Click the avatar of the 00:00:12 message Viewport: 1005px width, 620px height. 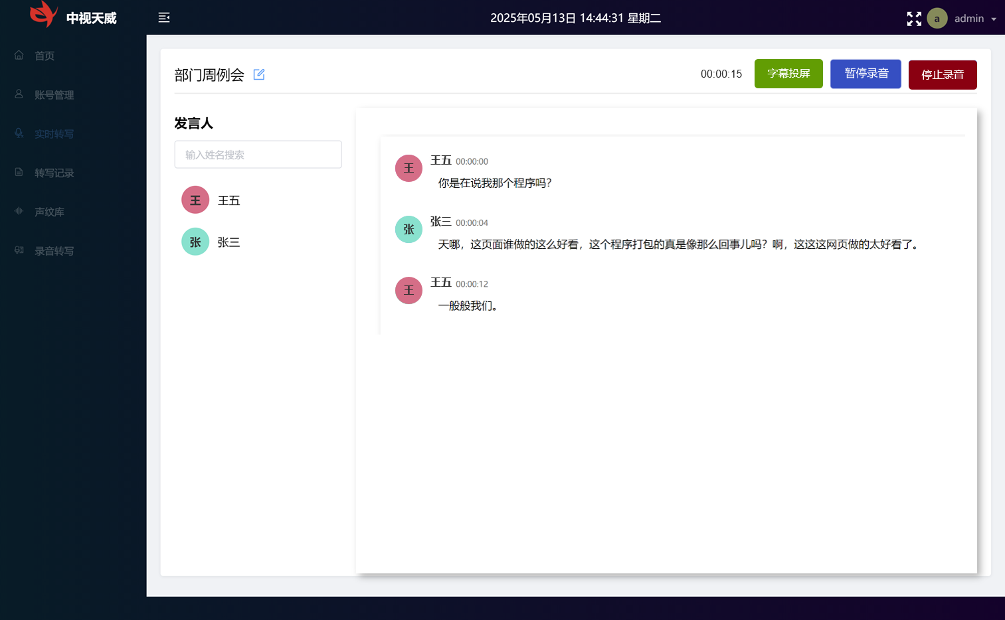point(409,290)
